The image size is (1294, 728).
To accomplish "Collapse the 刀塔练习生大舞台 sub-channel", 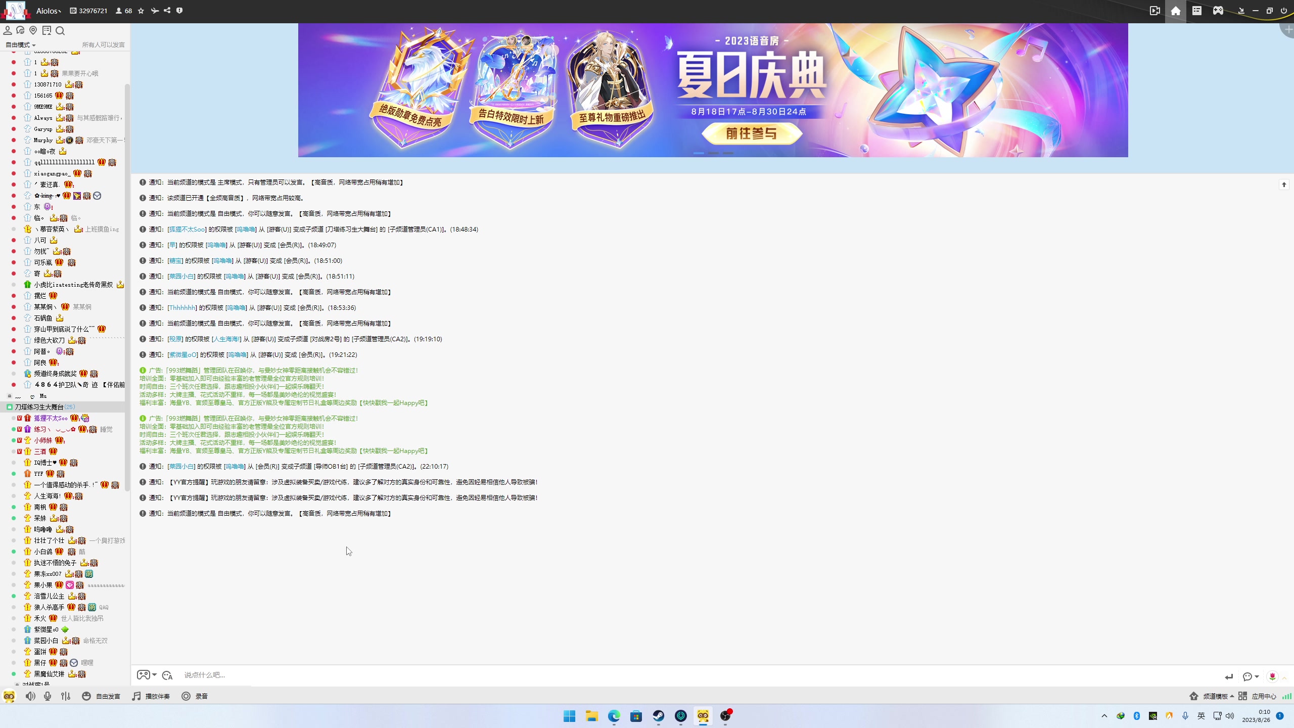I will [10, 407].
